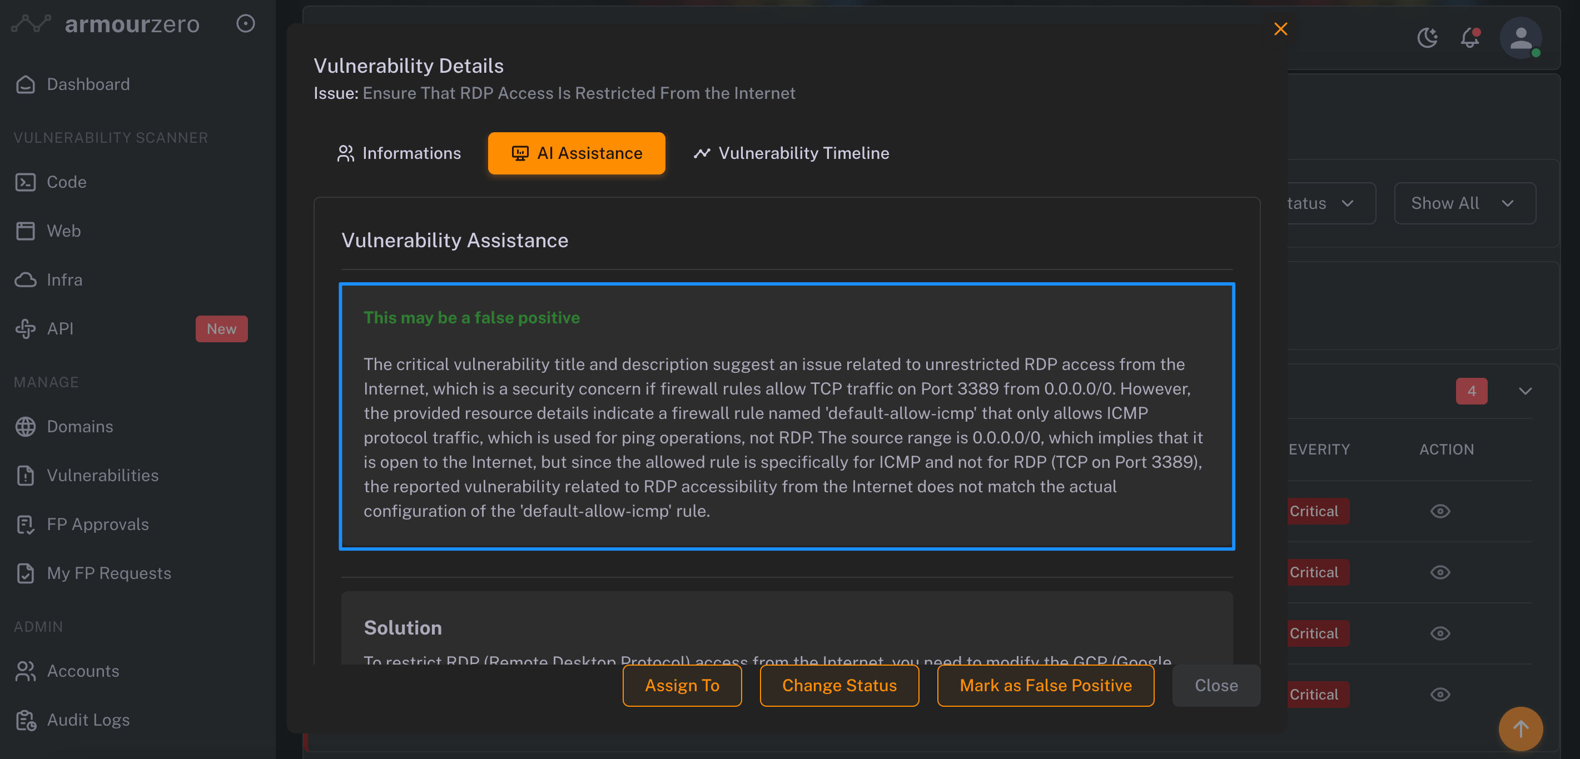The height and width of the screenshot is (759, 1580).
Task: Collapse section with chevron beside 4 badge
Action: [x=1525, y=391]
